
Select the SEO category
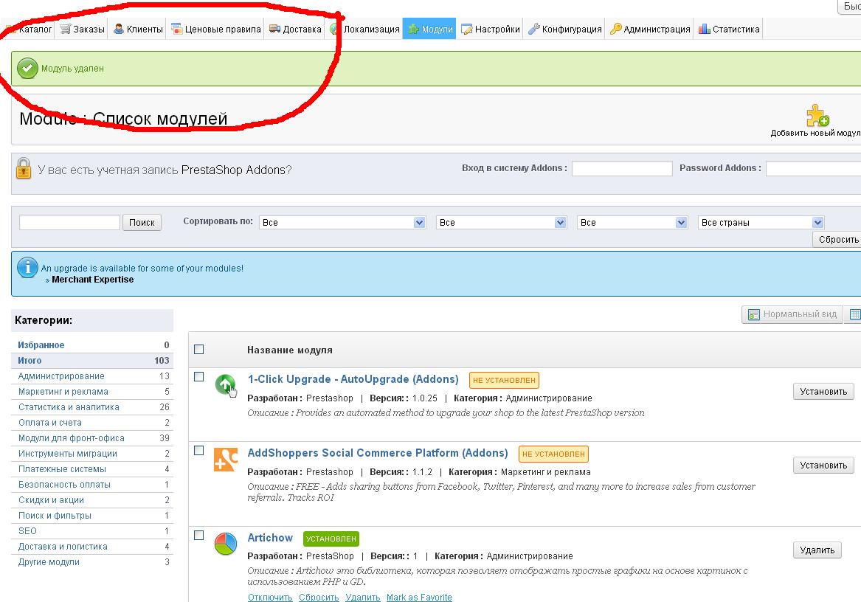pyautogui.click(x=92, y=530)
